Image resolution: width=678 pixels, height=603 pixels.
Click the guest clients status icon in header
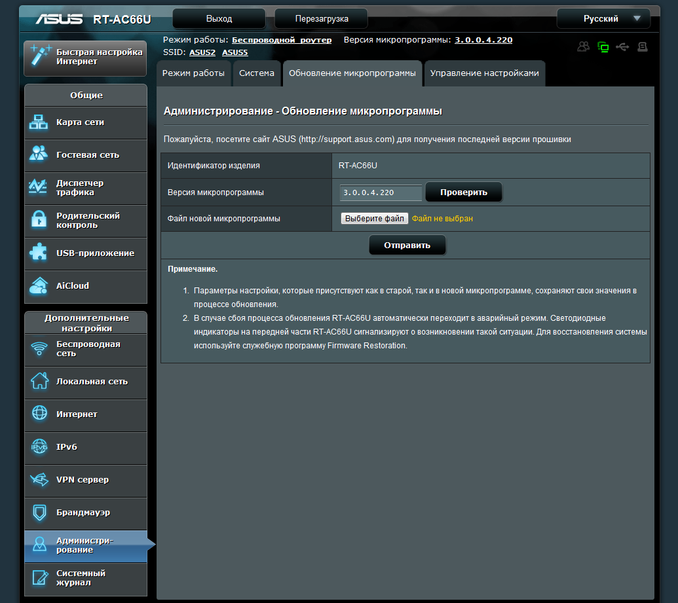tap(583, 46)
